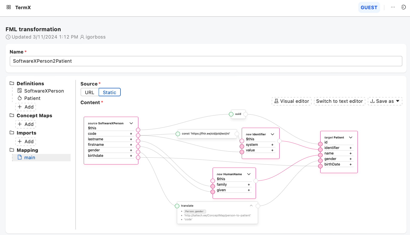The image size is (410, 235).
Task: Click the Name input field
Action: click(x=206, y=61)
